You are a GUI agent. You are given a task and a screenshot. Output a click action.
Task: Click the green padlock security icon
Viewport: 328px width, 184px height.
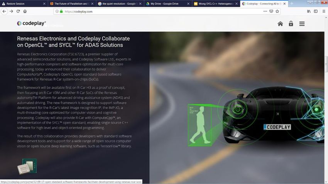point(61,11)
